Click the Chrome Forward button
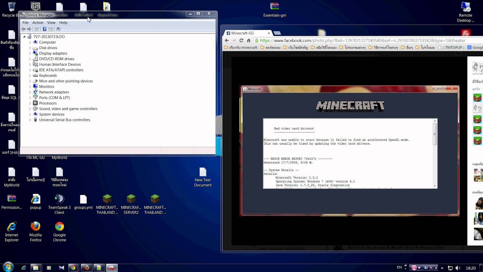 [x=234, y=40]
